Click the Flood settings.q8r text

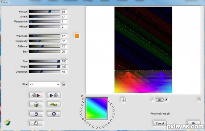161,114
